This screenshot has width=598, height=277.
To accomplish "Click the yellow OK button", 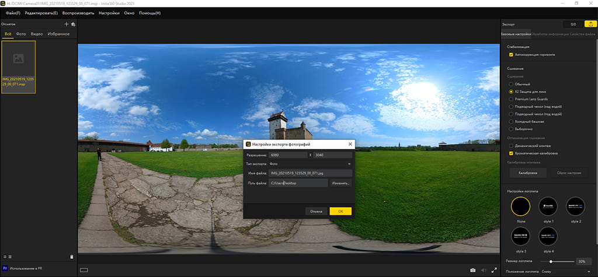I will [x=340, y=211].
